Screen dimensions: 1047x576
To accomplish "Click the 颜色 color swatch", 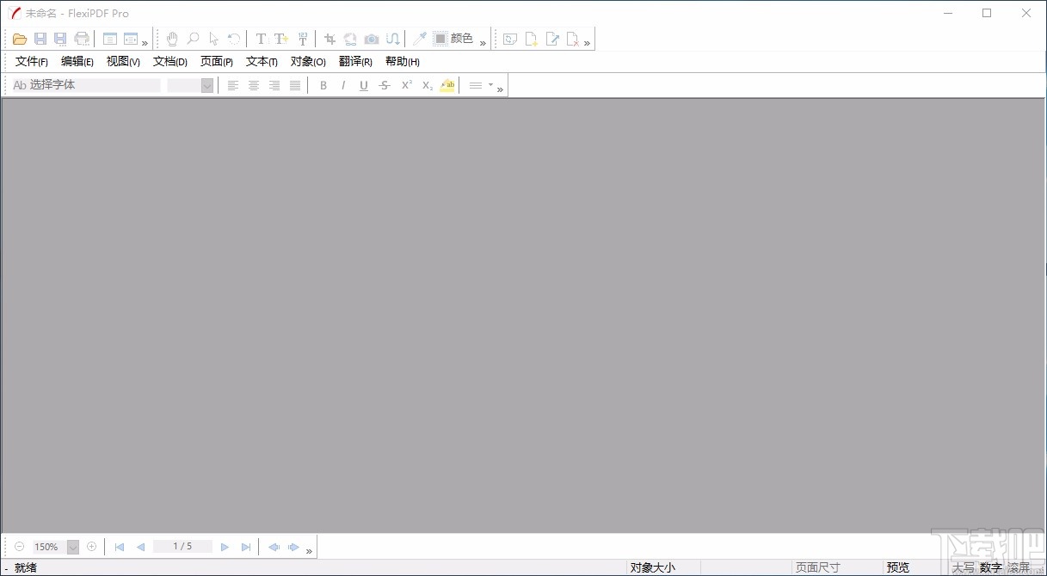I will (440, 39).
